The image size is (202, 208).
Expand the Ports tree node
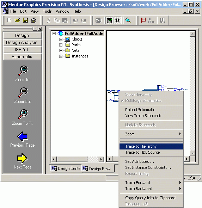(x=61, y=45)
